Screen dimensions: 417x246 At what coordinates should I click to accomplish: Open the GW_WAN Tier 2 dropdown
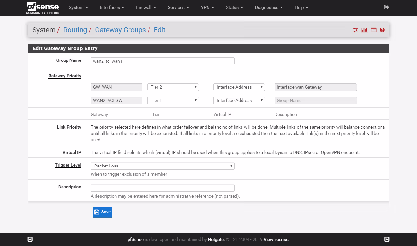[x=173, y=87]
